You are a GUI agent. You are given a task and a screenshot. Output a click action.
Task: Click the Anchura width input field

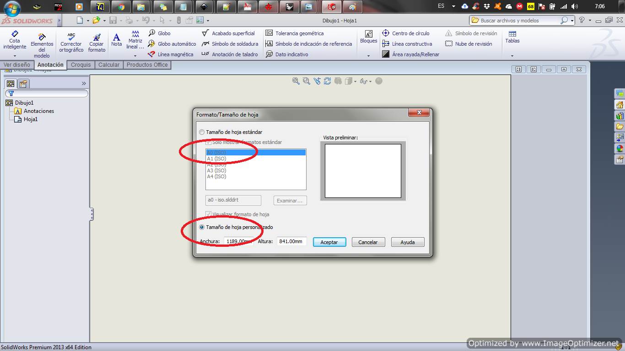pos(238,241)
